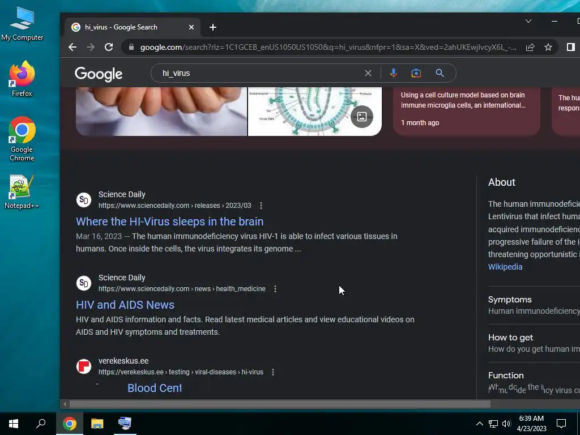This screenshot has height=435, width=580.
Task: Go back to the previous page
Action: pyautogui.click(x=72, y=47)
